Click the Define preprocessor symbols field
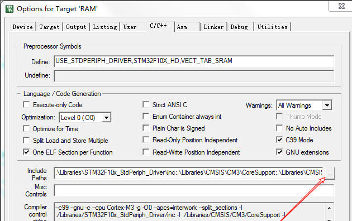 [194, 61]
